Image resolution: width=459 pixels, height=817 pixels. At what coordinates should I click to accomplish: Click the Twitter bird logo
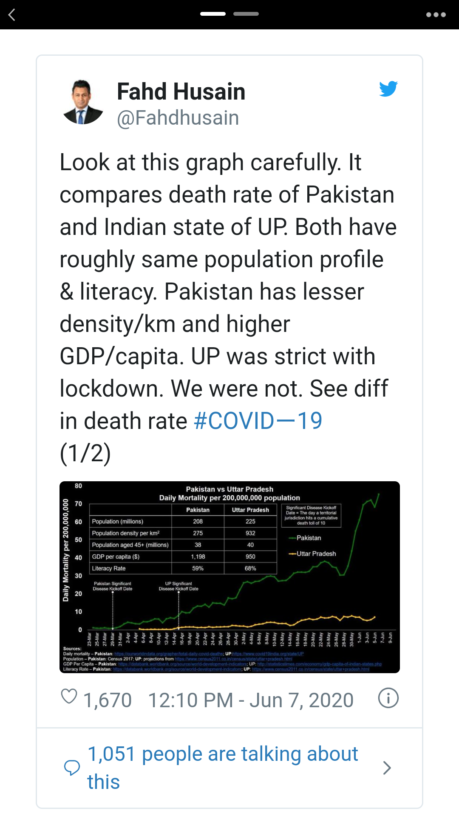click(388, 89)
